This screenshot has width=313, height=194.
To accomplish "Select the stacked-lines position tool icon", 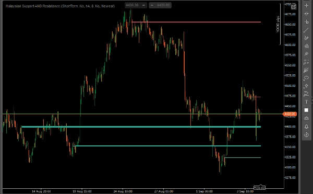I will pyautogui.click(x=306, y=94).
